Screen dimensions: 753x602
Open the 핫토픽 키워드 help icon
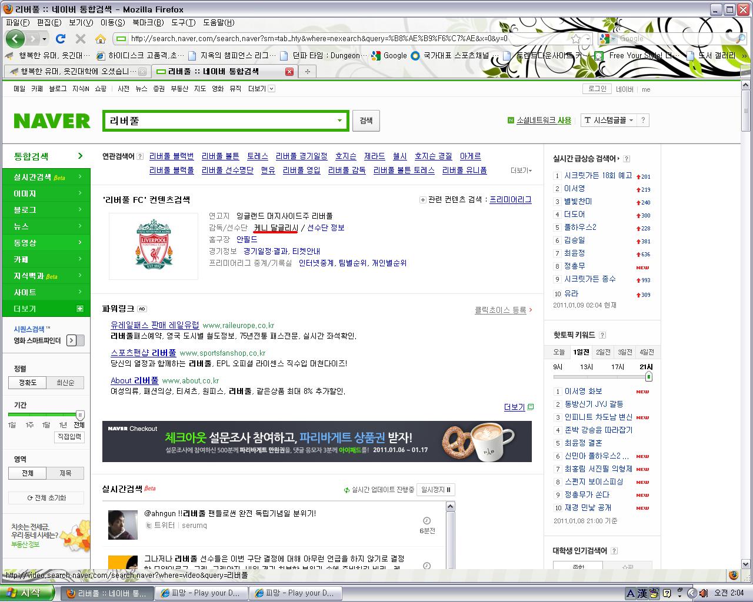click(602, 335)
